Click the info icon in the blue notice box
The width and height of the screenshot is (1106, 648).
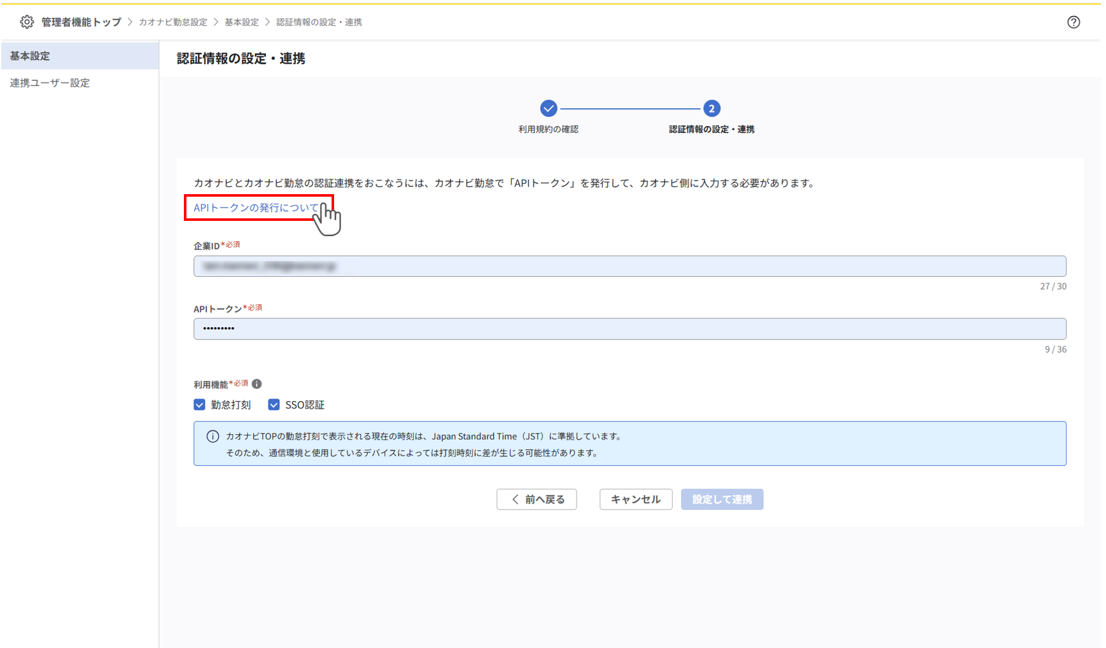[x=211, y=436]
